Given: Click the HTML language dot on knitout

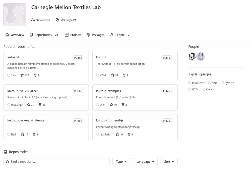Looking at the screenshot, I should point(97,75).
